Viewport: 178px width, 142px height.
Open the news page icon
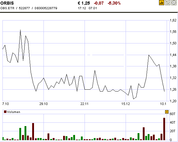click(x=168, y=3)
